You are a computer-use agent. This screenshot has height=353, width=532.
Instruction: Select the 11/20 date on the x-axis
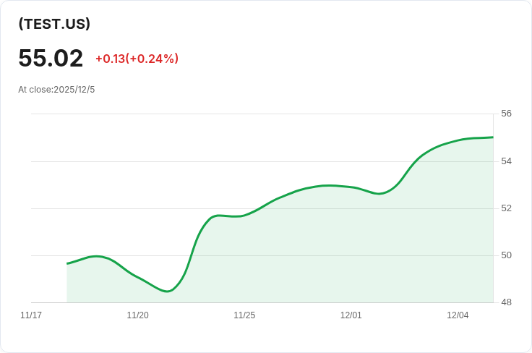click(x=137, y=315)
